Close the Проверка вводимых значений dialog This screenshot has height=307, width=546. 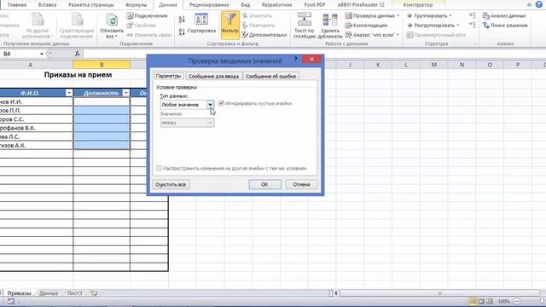tap(311, 59)
